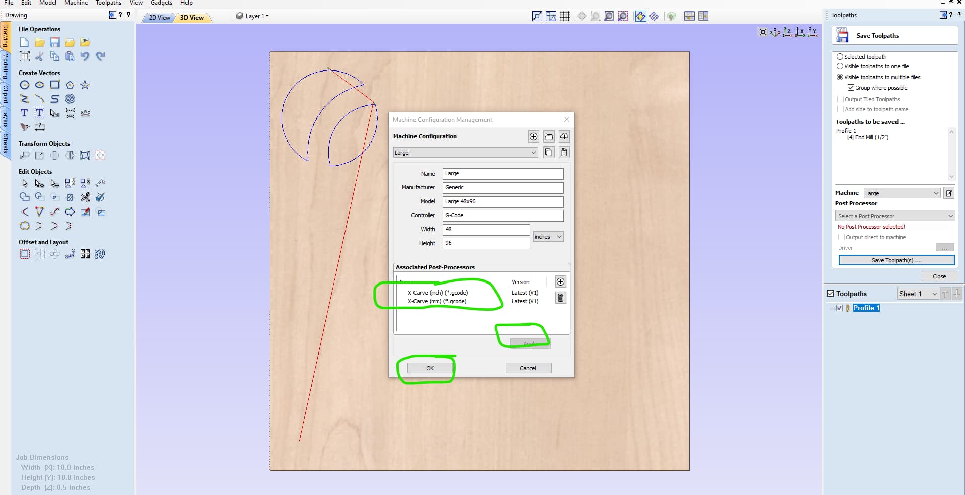Click the Save Toolpath(s) button
This screenshot has height=495, width=965.
click(x=896, y=260)
